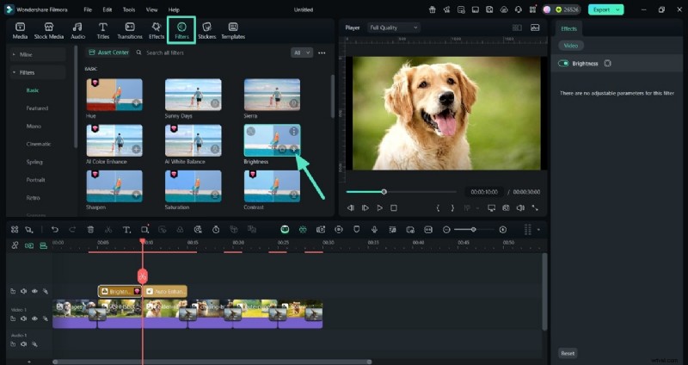The image size is (688, 365).
Task: Open the All filter type dropdown
Action: [301, 53]
